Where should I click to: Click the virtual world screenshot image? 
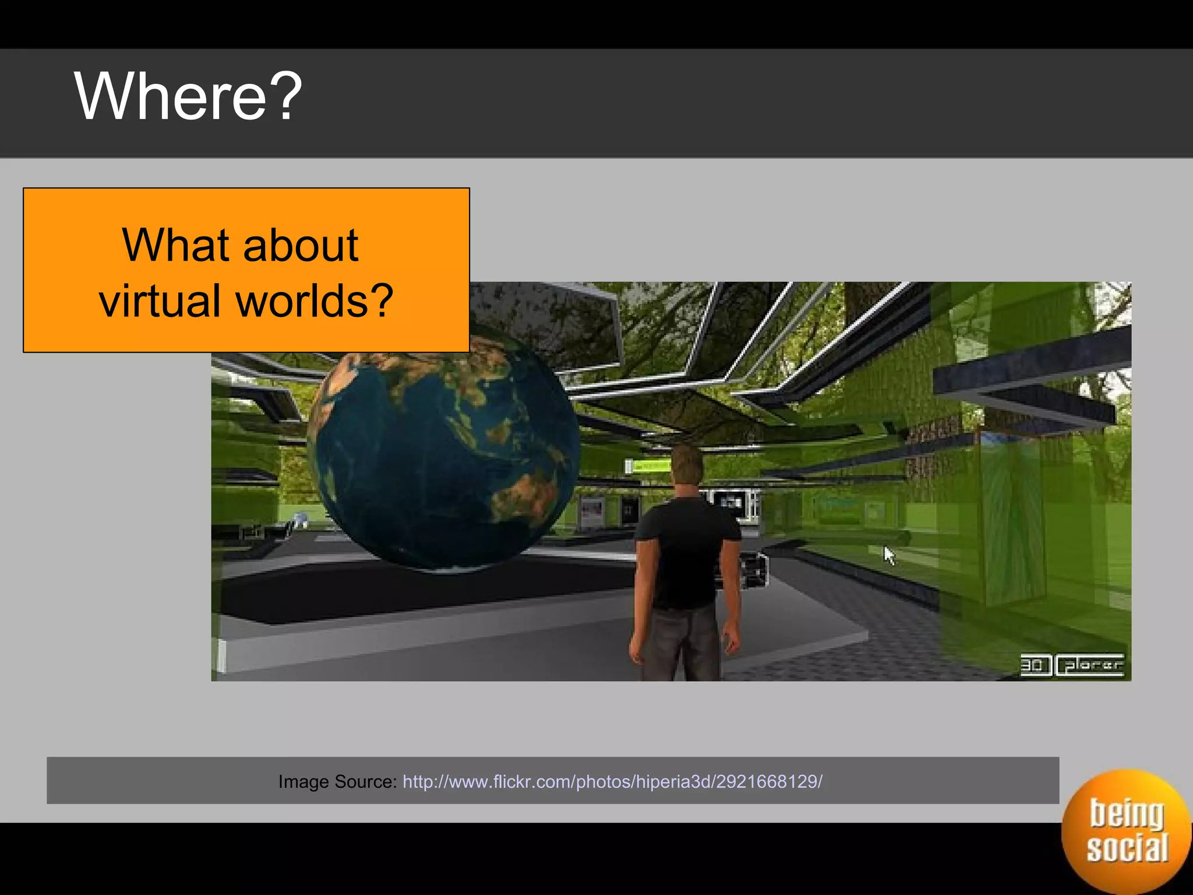tap(671, 481)
